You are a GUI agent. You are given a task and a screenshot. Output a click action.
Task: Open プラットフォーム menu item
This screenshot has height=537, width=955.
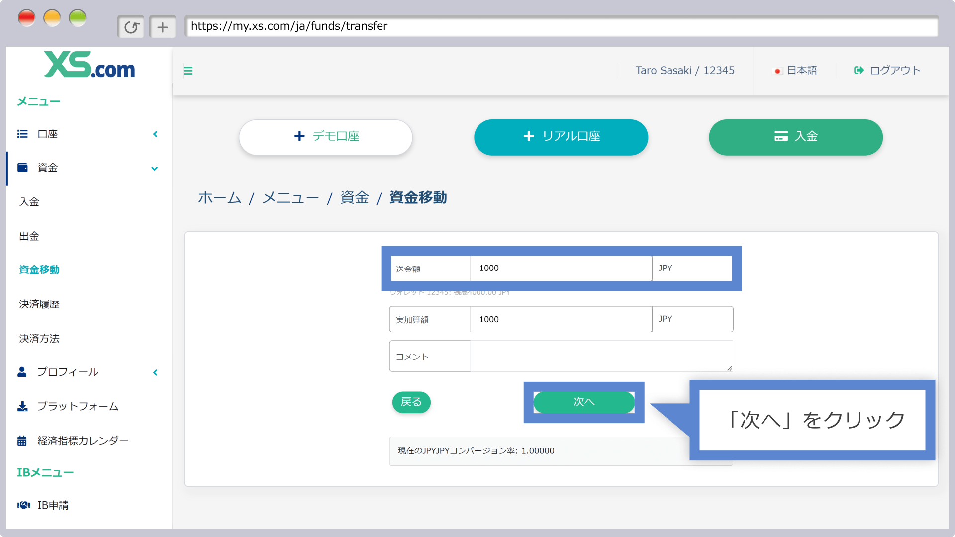click(78, 406)
